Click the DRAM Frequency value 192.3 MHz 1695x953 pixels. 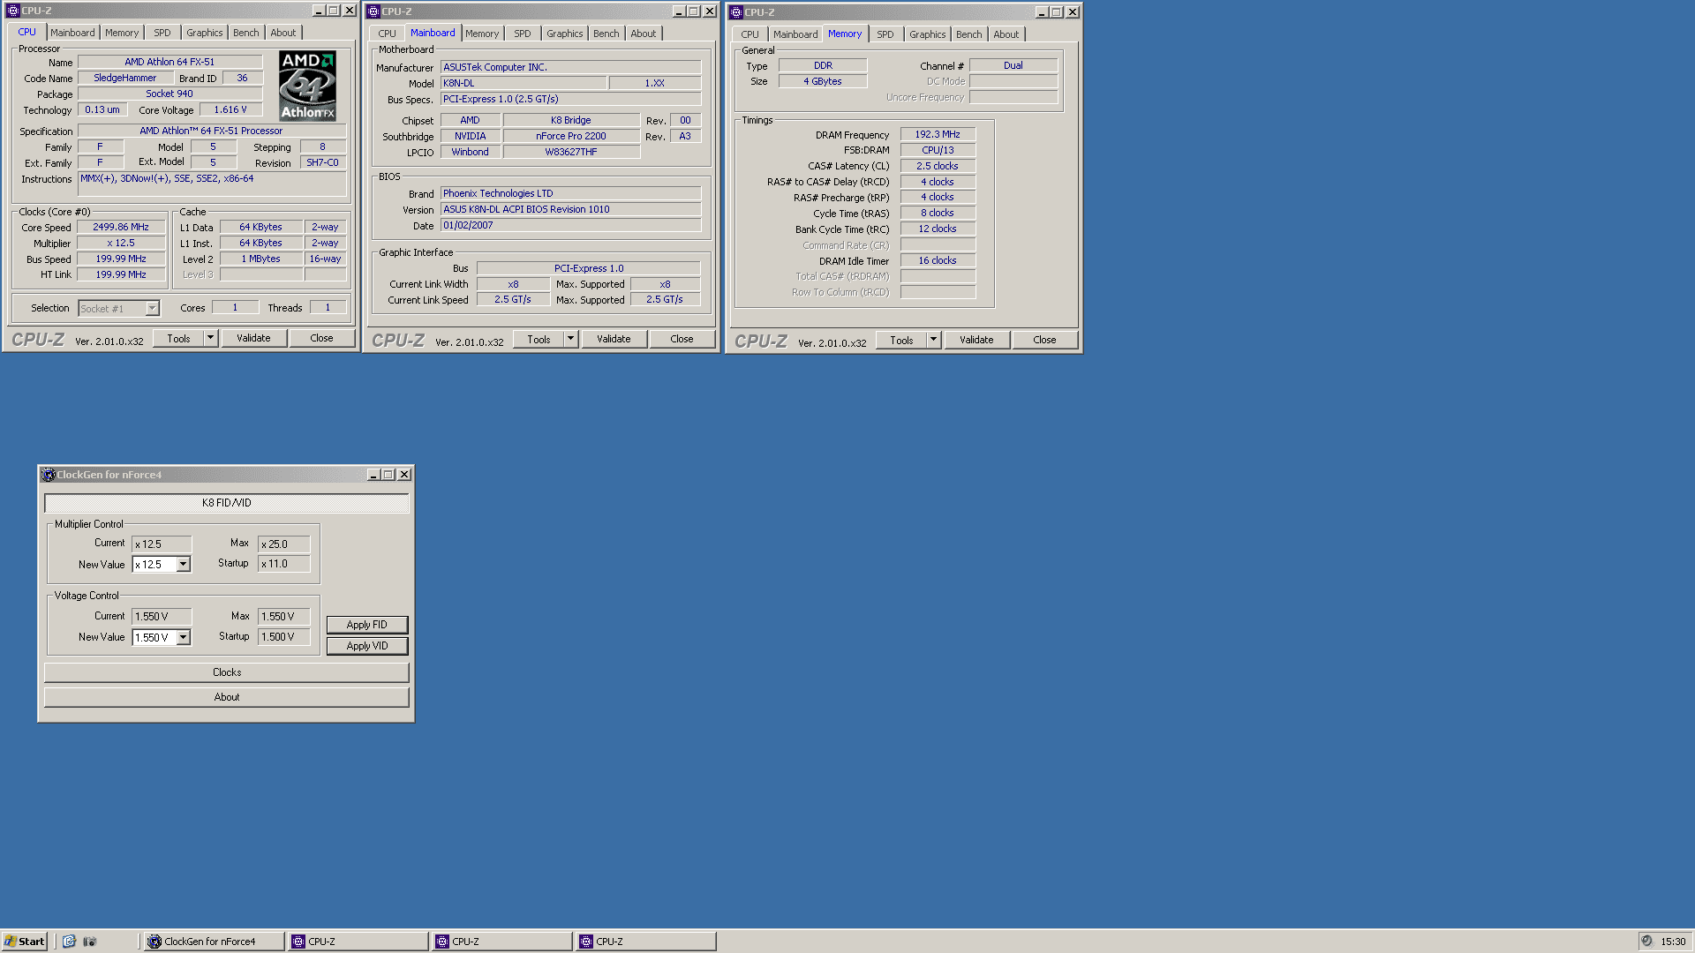[x=938, y=134]
